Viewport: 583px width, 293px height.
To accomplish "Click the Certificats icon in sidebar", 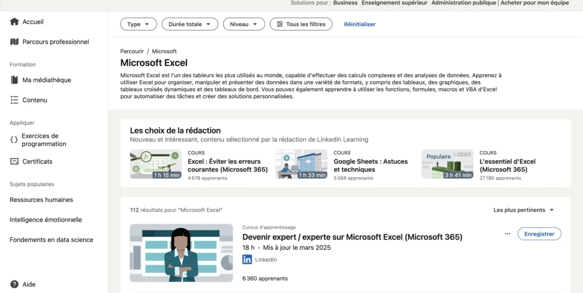I will 14,161.
